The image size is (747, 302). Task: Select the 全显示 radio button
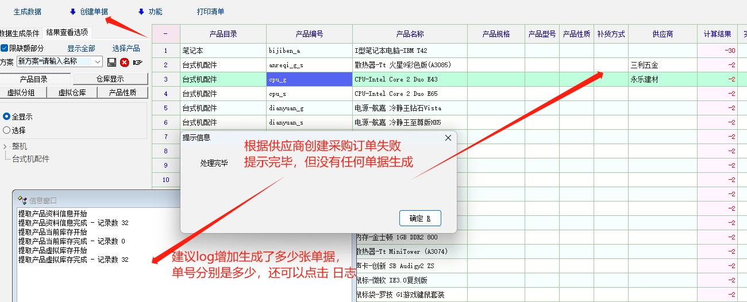(x=7, y=117)
